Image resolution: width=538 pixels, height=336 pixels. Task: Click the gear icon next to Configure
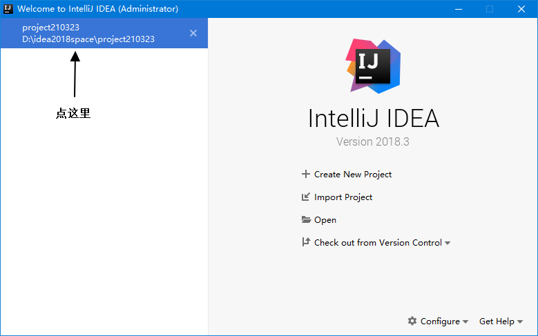(x=412, y=321)
